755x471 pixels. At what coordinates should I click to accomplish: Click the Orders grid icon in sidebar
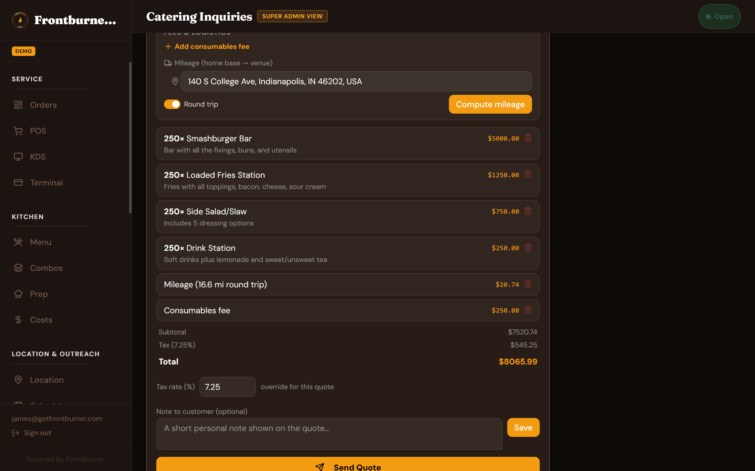click(x=18, y=105)
